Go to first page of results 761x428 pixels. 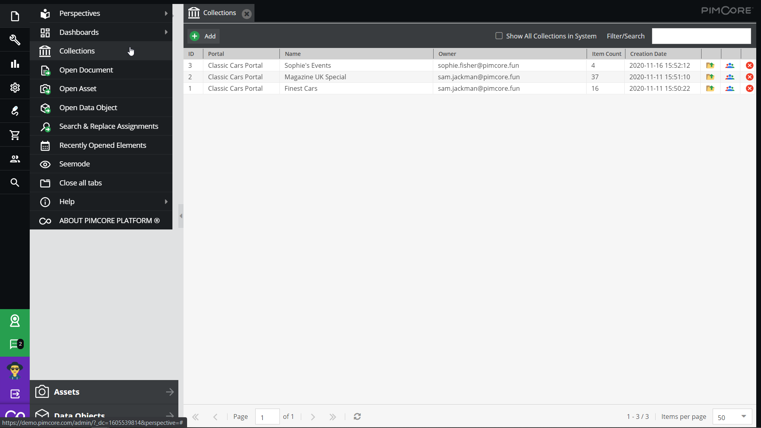pos(195,417)
